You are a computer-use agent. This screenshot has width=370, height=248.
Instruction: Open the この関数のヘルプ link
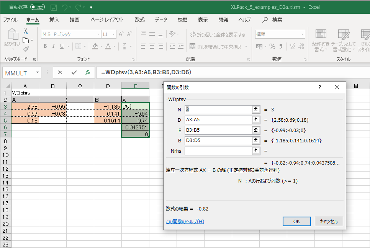click(x=185, y=221)
